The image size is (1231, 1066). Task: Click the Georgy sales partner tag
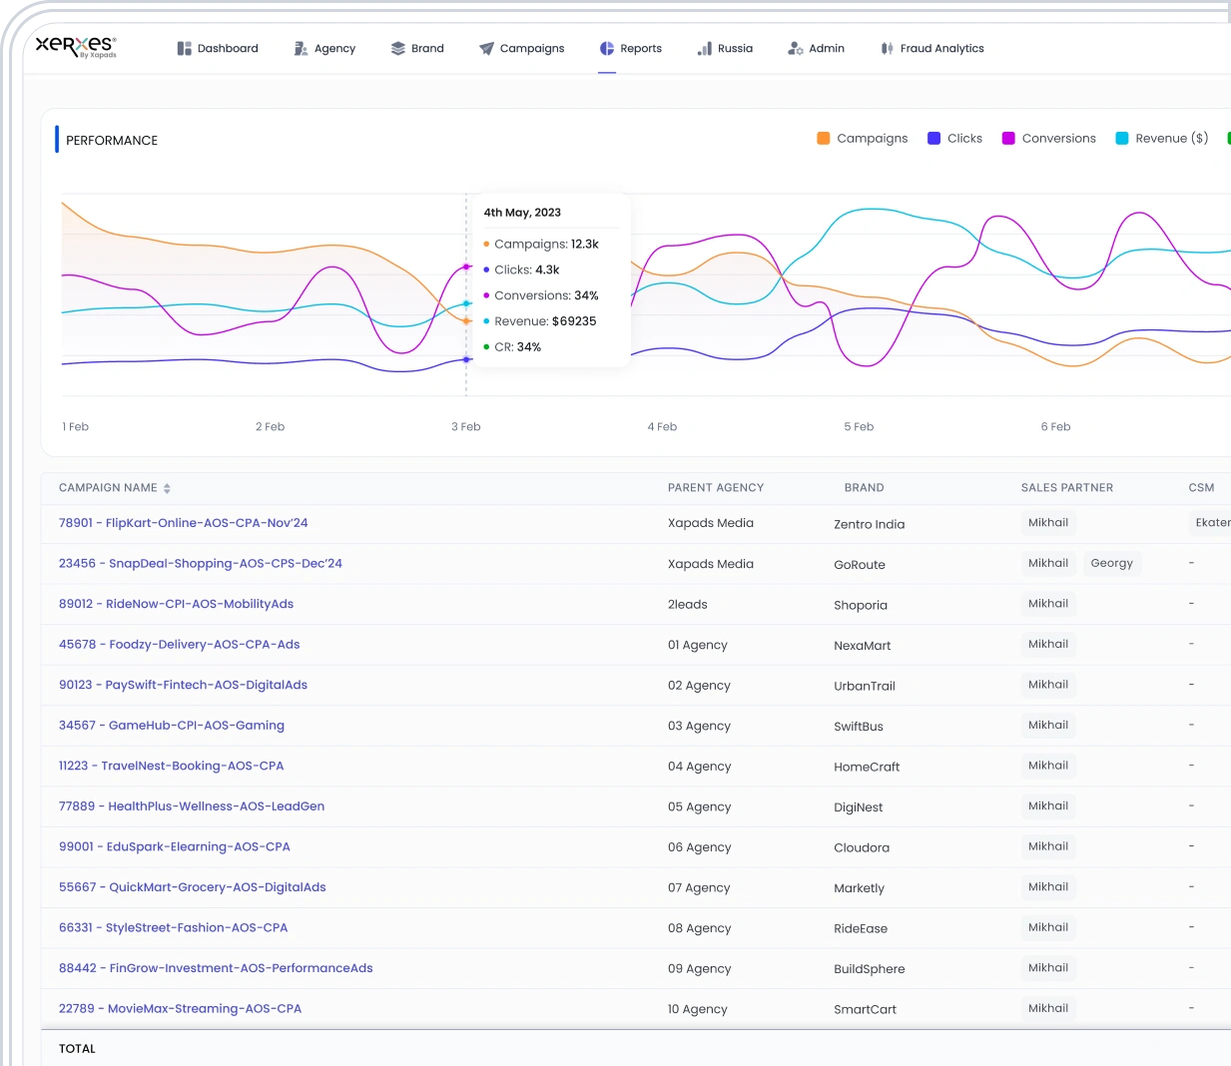pos(1112,564)
